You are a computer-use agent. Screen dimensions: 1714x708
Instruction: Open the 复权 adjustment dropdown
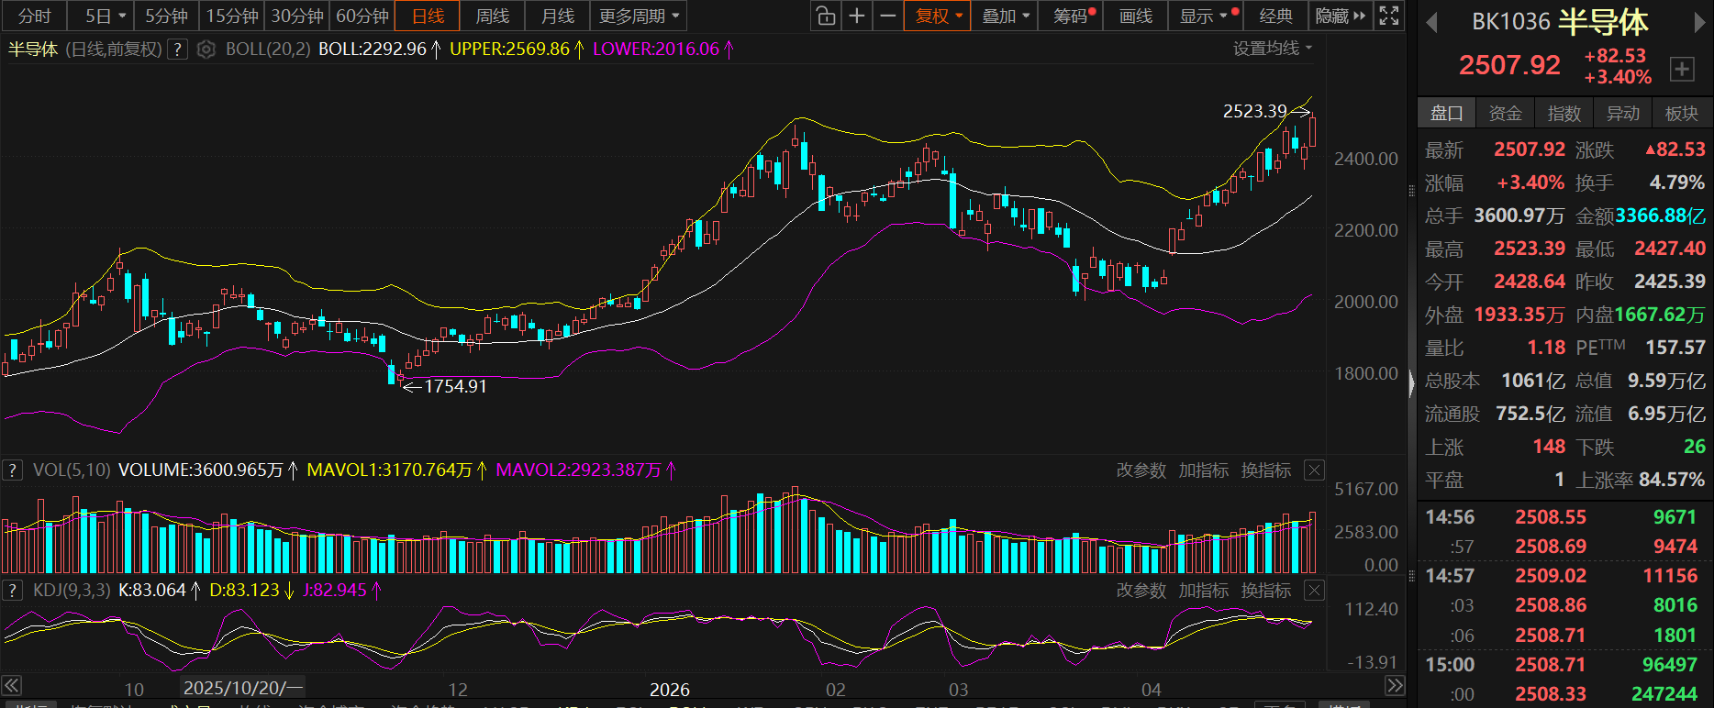[938, 16]
